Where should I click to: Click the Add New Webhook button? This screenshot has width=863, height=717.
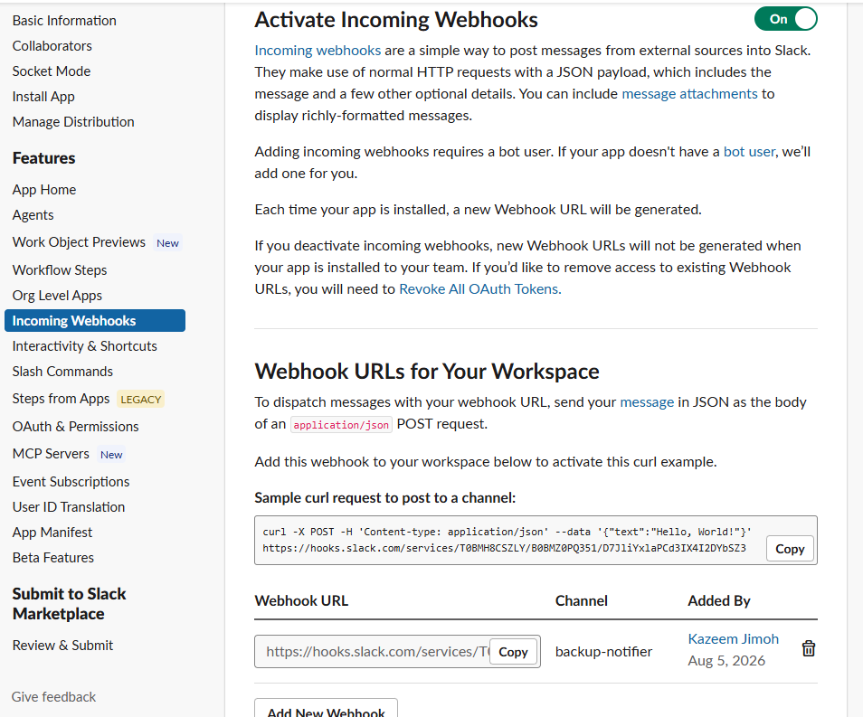coord(326,708)
